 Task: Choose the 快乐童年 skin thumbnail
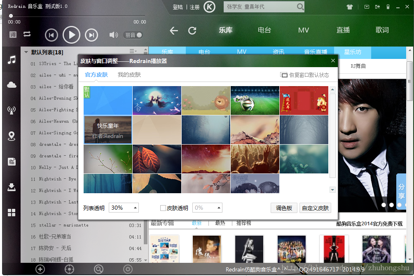[x=108, y=130]
